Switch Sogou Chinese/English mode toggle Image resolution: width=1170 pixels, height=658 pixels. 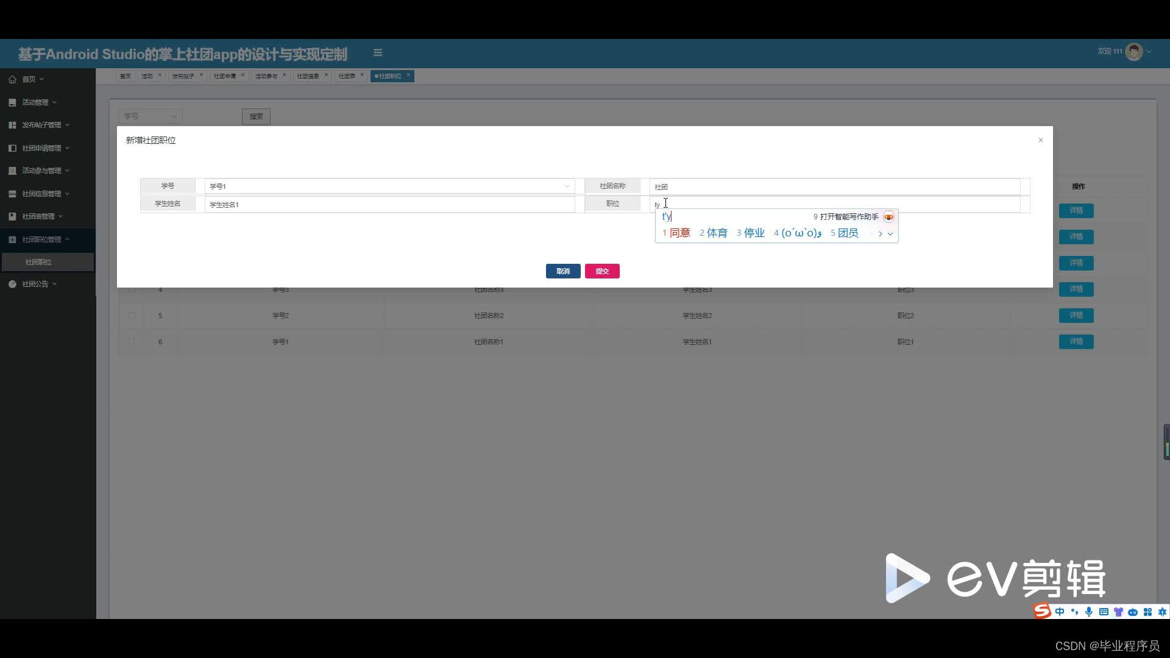tap(1060, 612)
